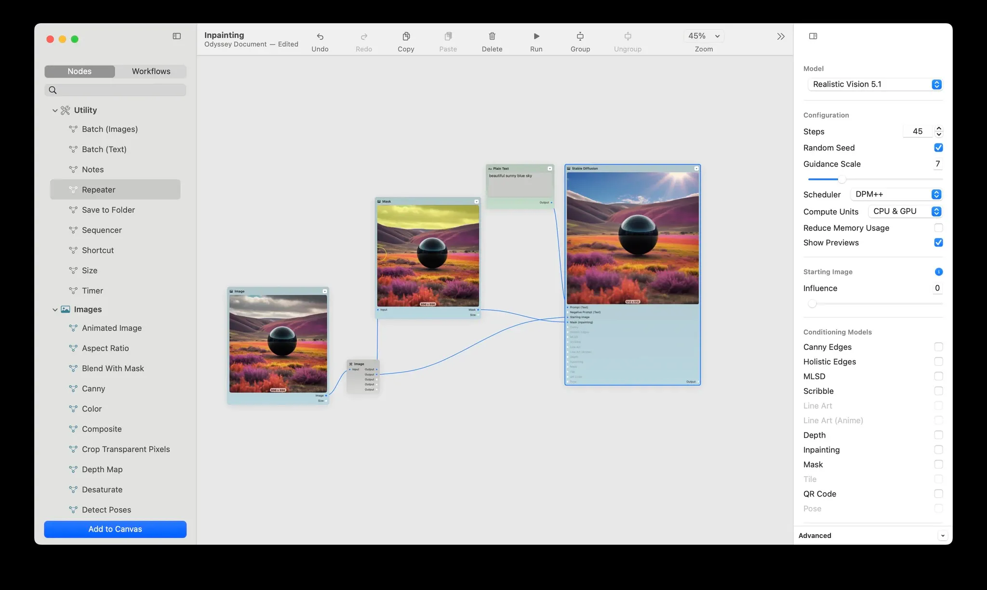Open the Stable Diffusion node menu chevron
Viewport: 987px width, 590px height.
[x=696, y=169]
